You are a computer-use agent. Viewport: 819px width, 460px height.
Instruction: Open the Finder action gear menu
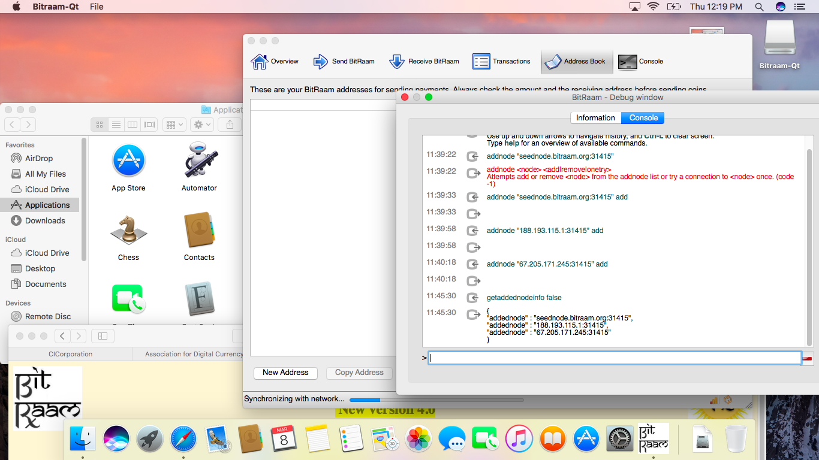[x=201, y=125]
